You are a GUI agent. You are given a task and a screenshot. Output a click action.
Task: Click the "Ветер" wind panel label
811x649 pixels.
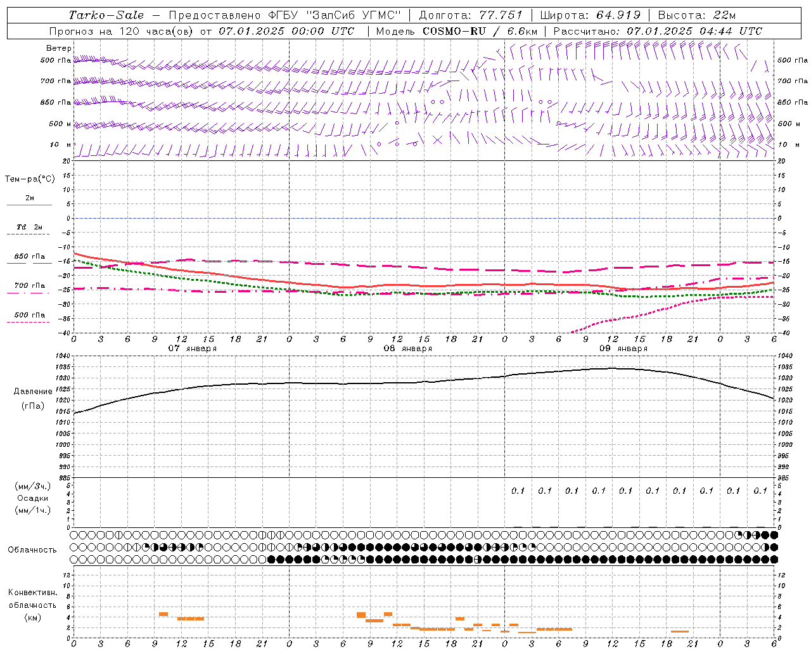(59, 48)
